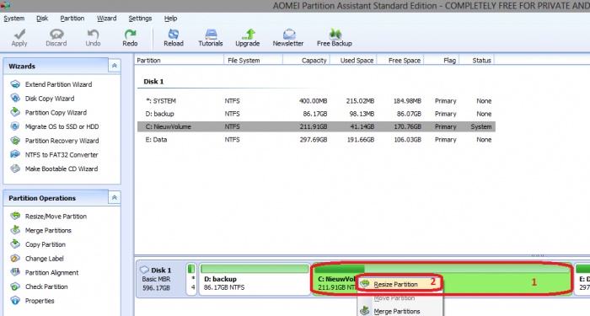This screenshot has width=590, height=316.
Task: Click the 184.98MB free space value
Action: coord(407,101)
